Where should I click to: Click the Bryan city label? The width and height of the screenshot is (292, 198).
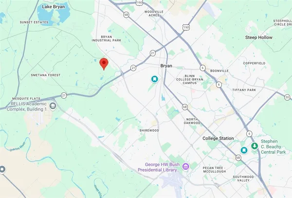point(166,66)
